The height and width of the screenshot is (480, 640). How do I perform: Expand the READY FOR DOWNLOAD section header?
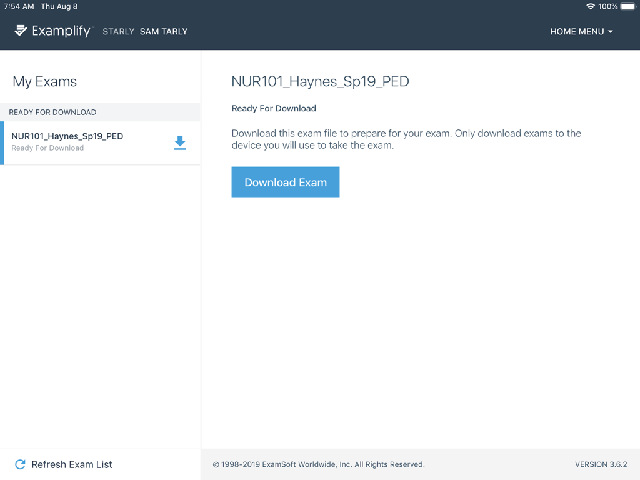[52, 112]
